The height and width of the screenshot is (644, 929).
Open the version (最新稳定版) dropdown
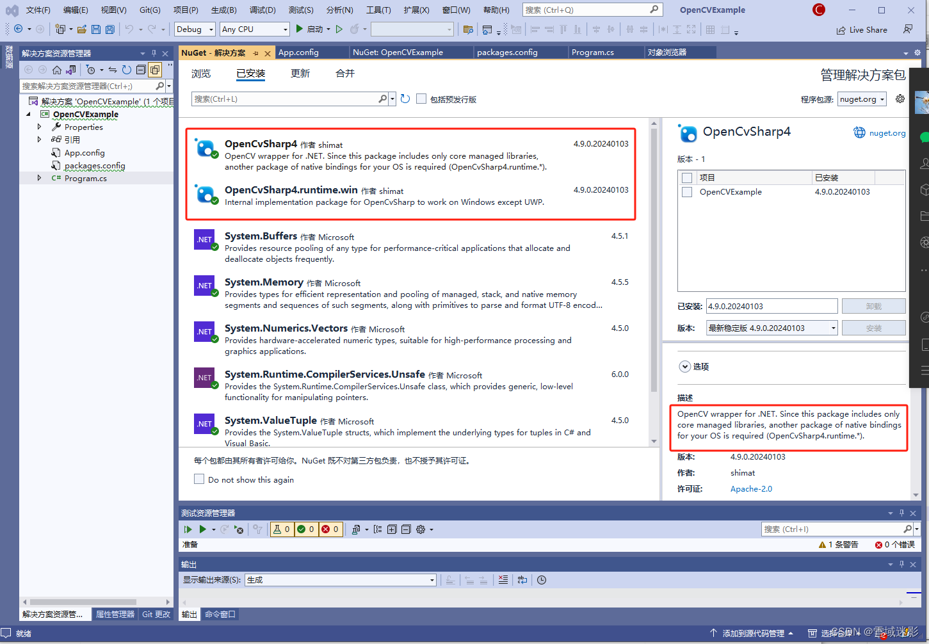[771, 328]
